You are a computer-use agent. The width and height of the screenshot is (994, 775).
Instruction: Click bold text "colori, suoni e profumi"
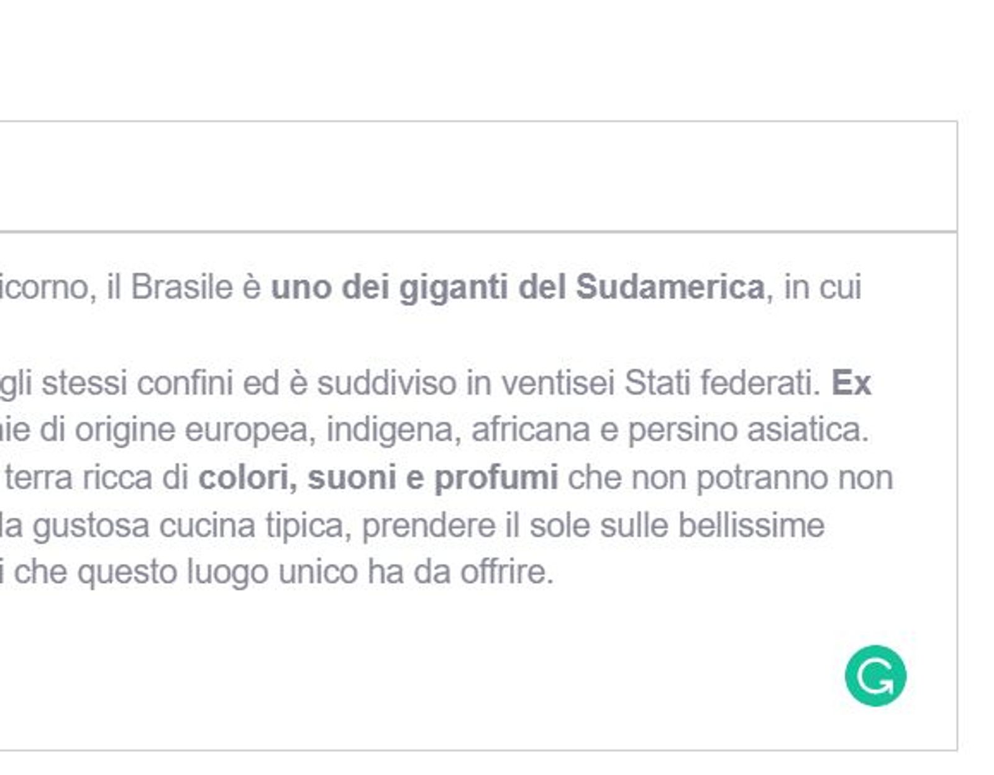pos(378,478)
